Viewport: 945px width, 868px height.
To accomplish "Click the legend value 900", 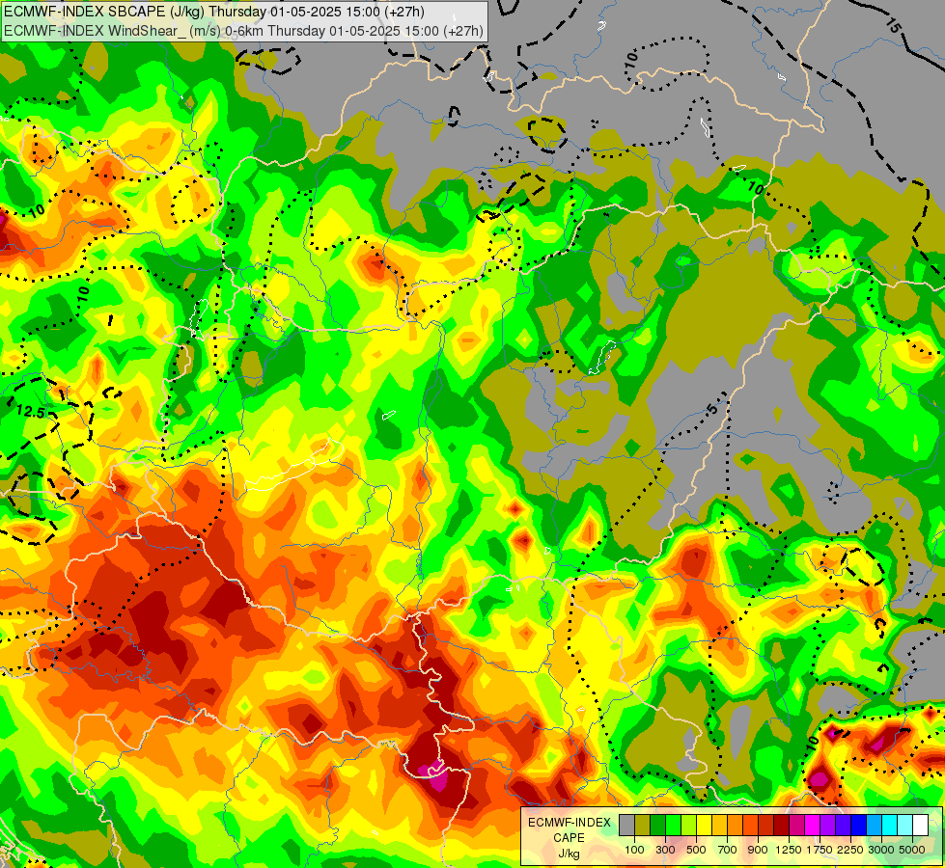I will click(758, 850).
